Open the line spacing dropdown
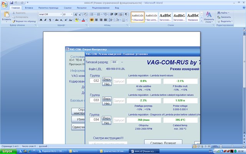The image size is (246, 154). 111,20
